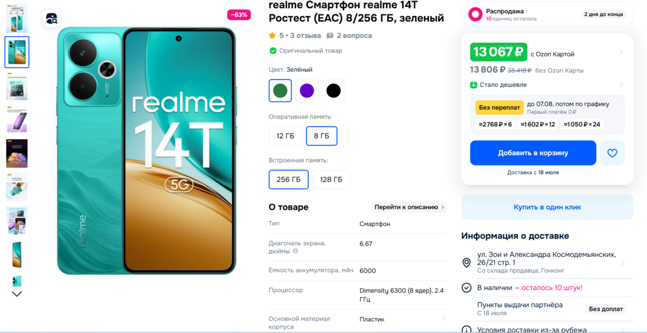Choose 8 ГБ RAM option
The image size is (647, 333).
[322, 136]
